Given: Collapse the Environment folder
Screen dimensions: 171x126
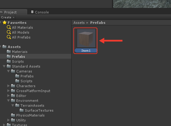Looking at the screenshot, I should click(8, 101).
